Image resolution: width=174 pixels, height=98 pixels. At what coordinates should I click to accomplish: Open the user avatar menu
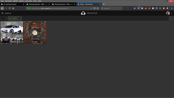tap(168, 13)
